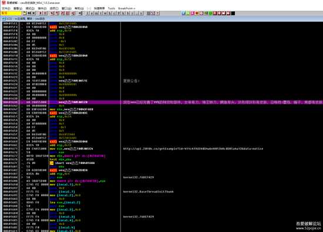Open the 插件 plugins menu

pyautogui.click(x=42, y=8)
